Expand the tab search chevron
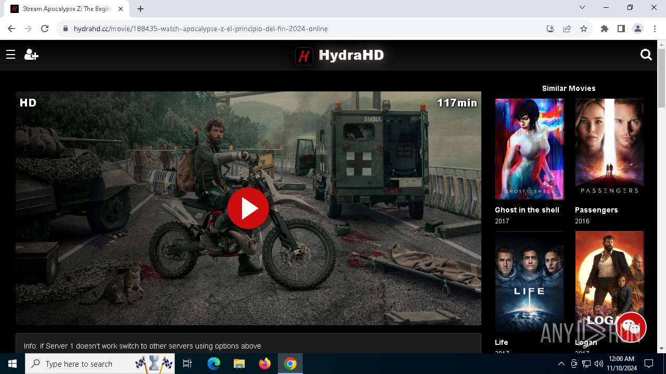The height and width of the screenshot is (374, 666). pyautogui.click(x=582, y=7)
